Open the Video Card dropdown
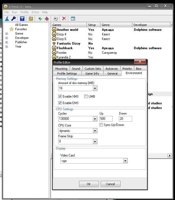The height and width of the screenshot is (200, 175). click(125, 161)
